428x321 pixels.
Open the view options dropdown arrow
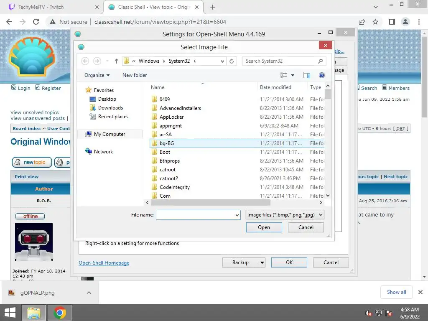[293, 75]
